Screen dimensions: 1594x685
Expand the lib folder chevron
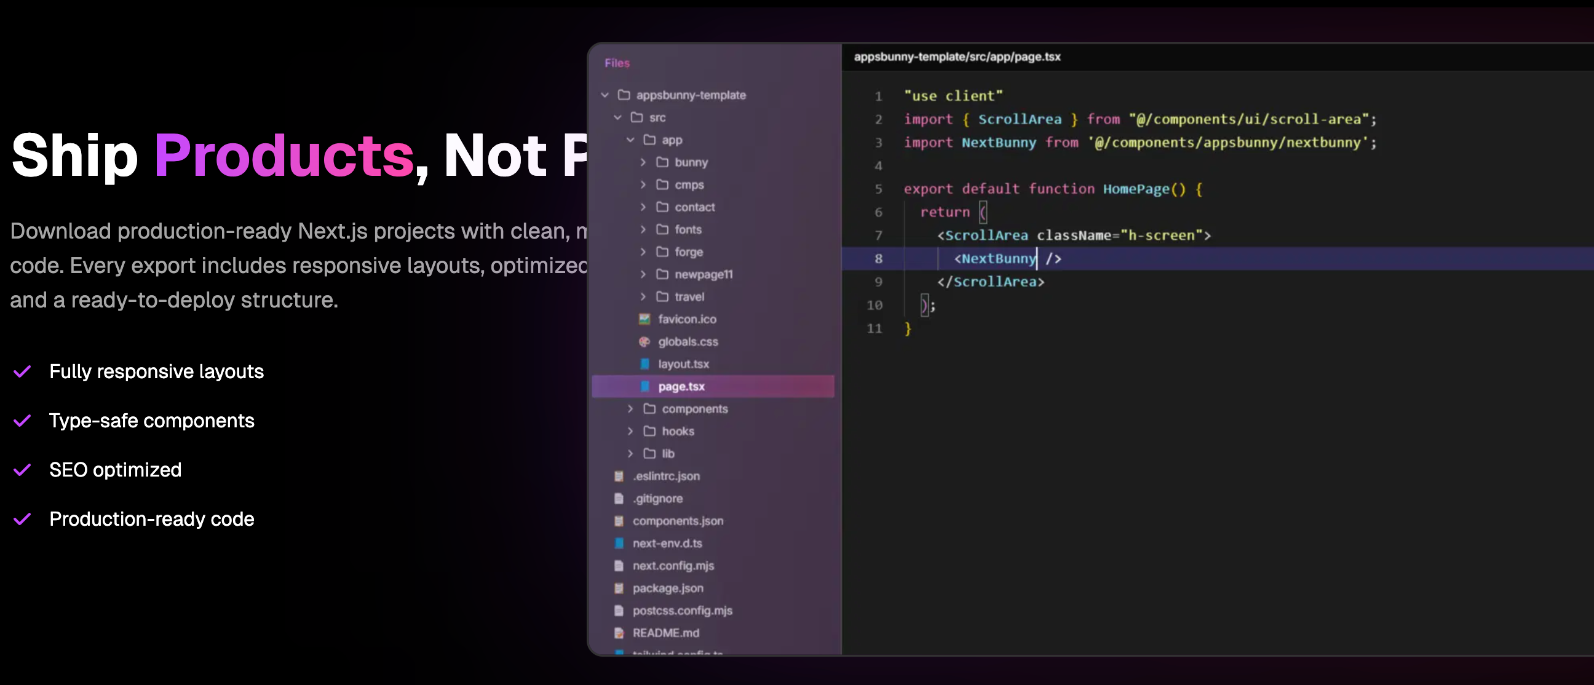pyautogui.click(x=630, y=453)
